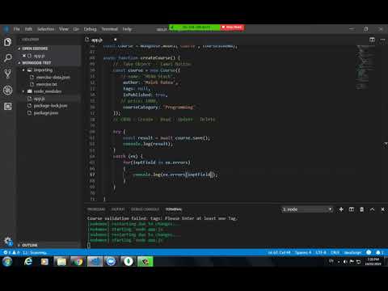Open the Search view in activity bar
388x291 pixels.
(x=8, y=57)
